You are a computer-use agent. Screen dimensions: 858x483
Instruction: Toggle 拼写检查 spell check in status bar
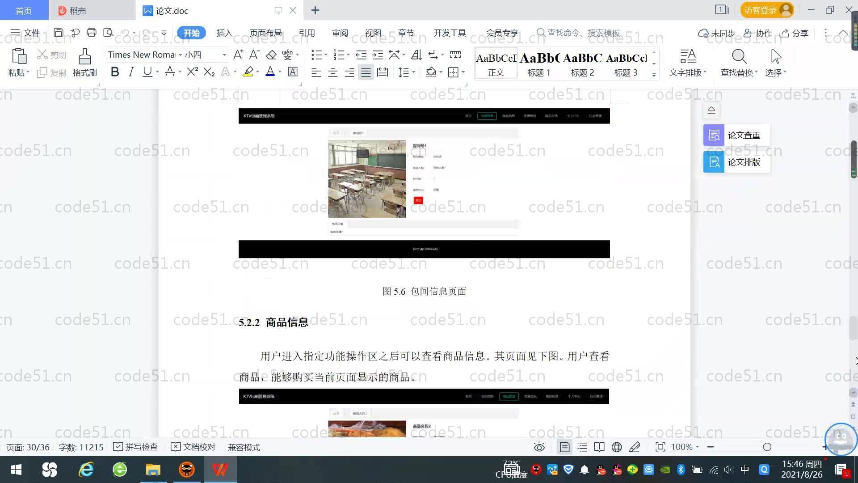pyautogui.click(x=135, y=447)
